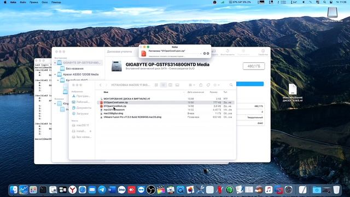This screenshot has height=197, width=350.
Task: Open Microsoft Word from the Dock
Action: tap(112, 190)
